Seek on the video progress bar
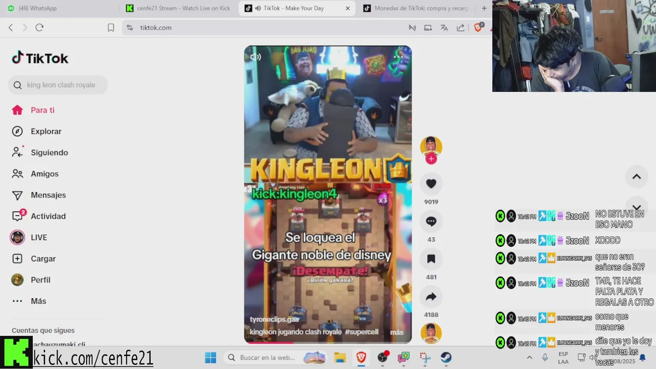Image resolution: width=656 pixels, height=369 pixels. (328, 342)
